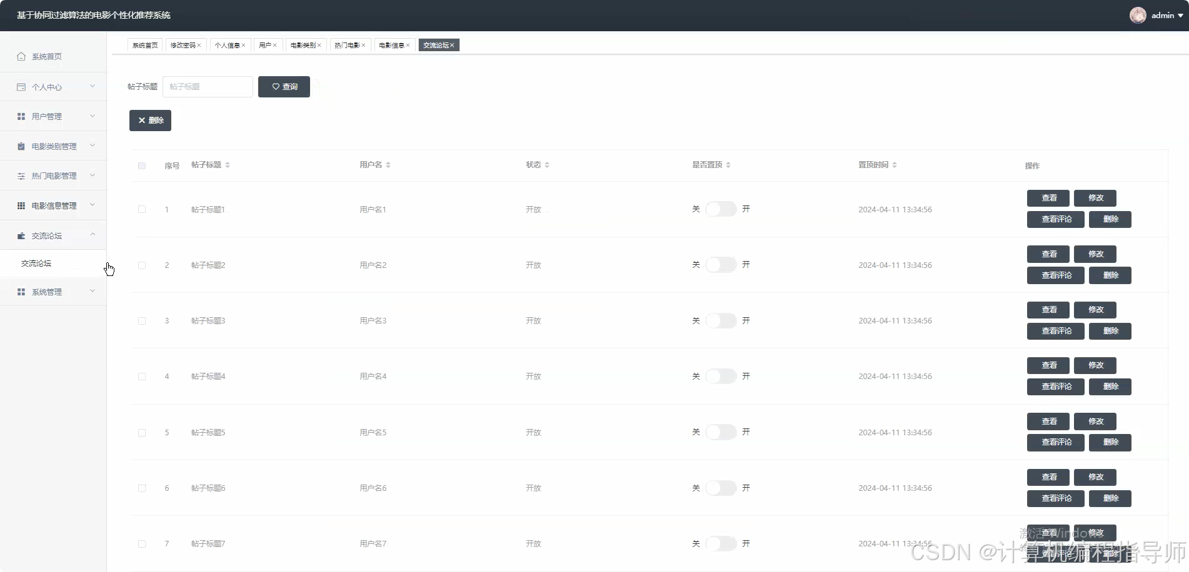Click the 个人中心 sidebar icon
This screenshot has height=572, width=1189.
pyautogui.click(x=21, y=87)
